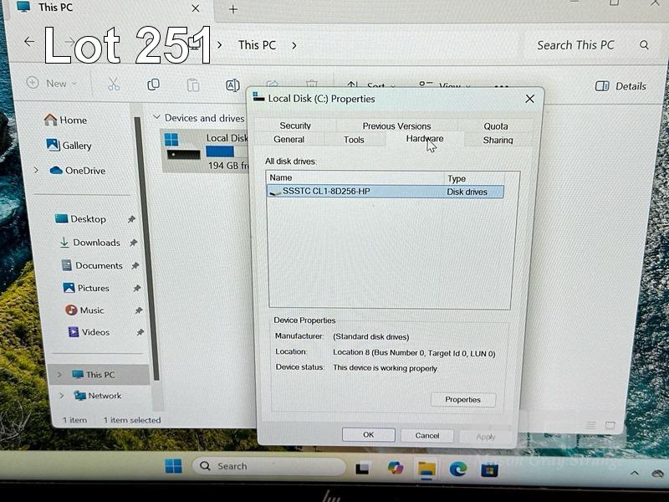Image resolution: width=669 pixels, height=502 pixels.
Task: Click the Copy icon in Explorer toolbar
Action: pos(153,85)
